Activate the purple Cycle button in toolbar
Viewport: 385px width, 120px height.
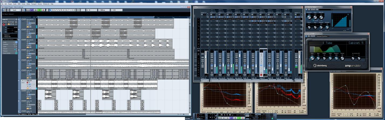tap(32, 10)
